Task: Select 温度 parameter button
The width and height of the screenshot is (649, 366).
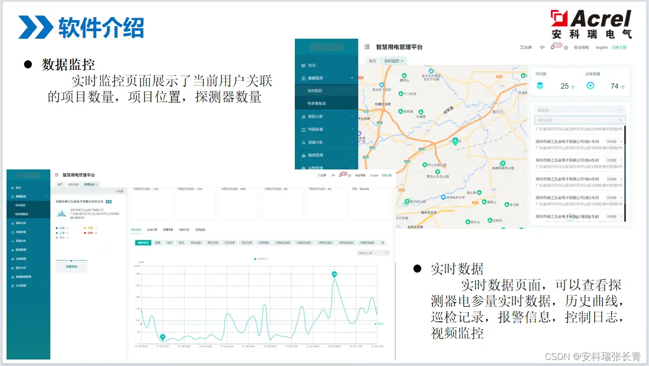Action: (x=157, y=242)
